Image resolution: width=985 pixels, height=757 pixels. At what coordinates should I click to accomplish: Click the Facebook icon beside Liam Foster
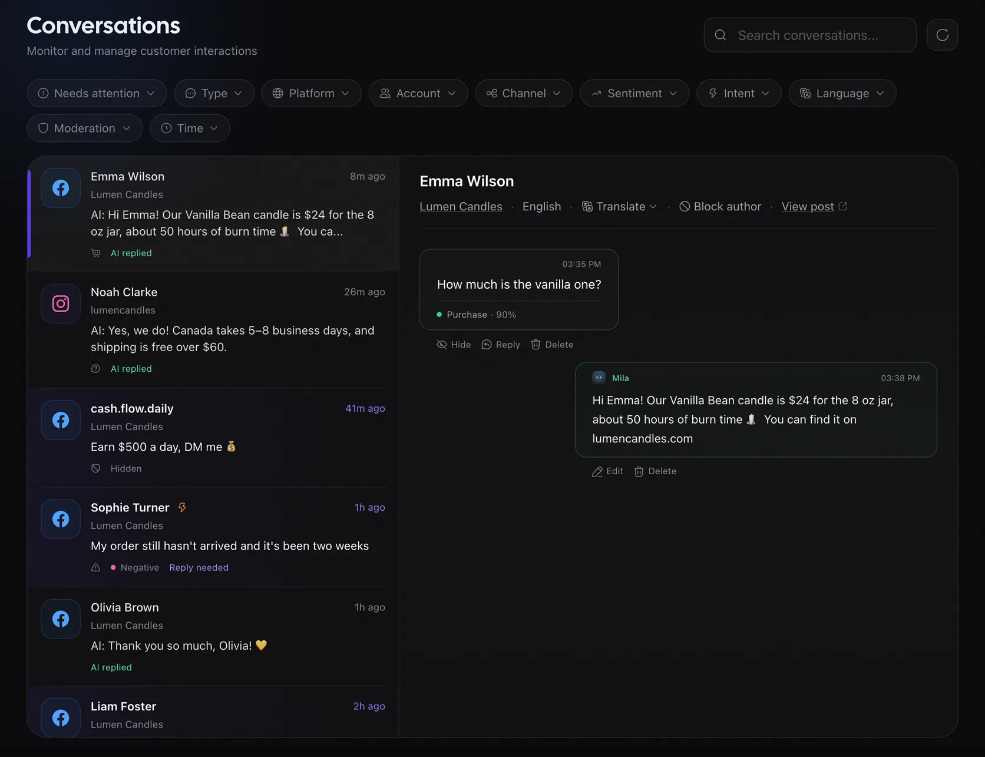[61, 718]
